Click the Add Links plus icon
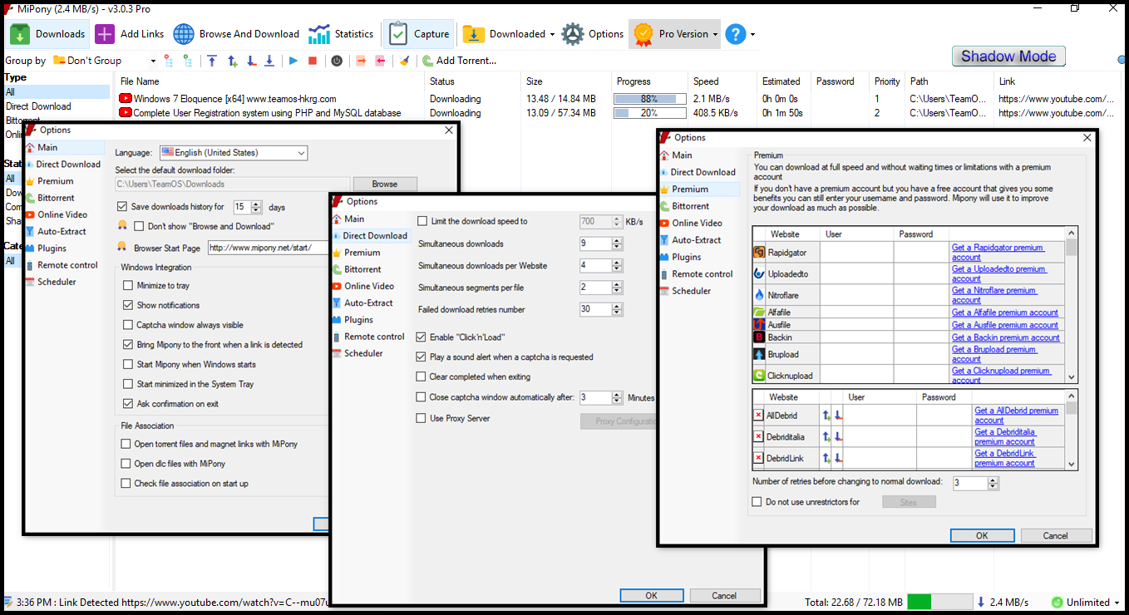 point(105,34)
